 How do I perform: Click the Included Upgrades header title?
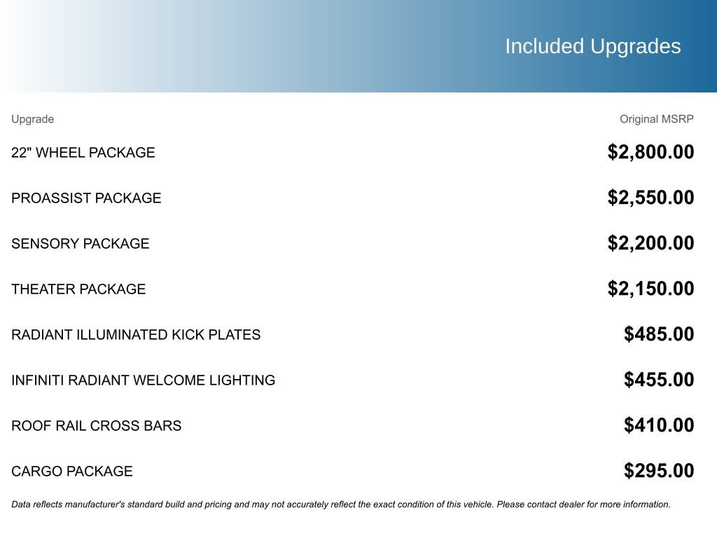pos(592,46)
